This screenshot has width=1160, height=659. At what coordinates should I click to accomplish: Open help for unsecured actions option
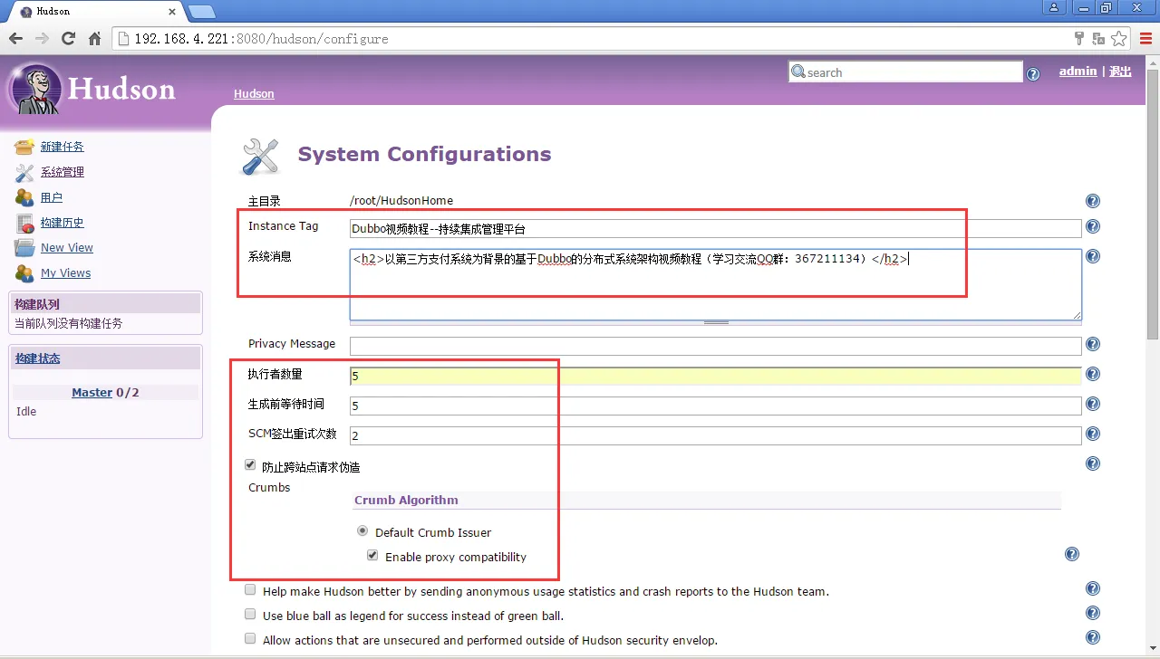(x=1093, y=637)
